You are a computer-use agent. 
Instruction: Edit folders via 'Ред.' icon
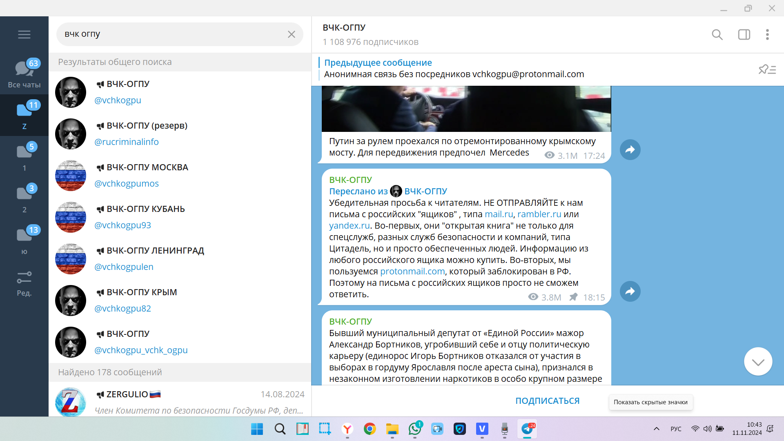coord(24,283)
